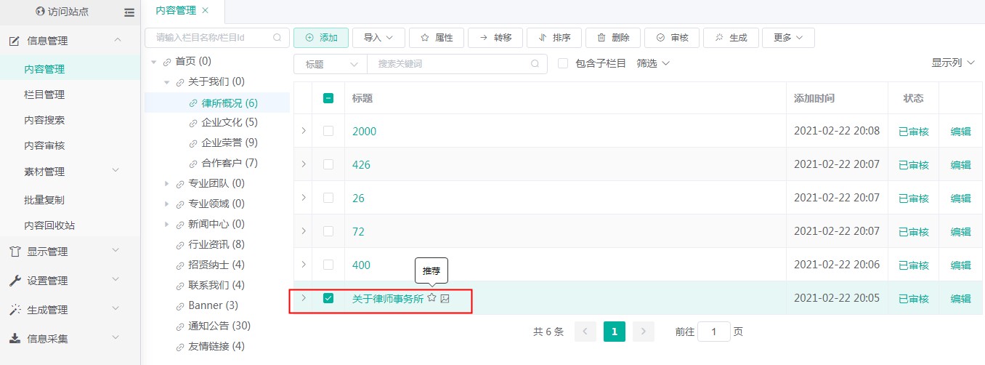This screenshot has width=985, height=365.
Task: Expand the 专业团队 tree node
Action: click(167, 183)
